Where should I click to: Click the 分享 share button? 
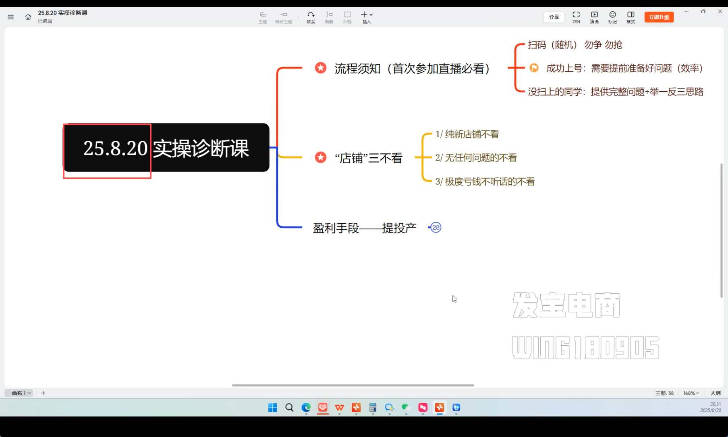click(554, 17)
